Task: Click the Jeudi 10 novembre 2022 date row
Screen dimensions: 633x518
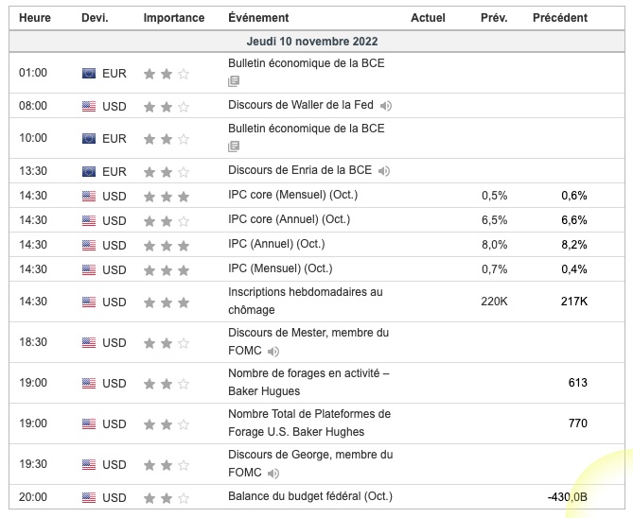Action: [x=312, y=42]
